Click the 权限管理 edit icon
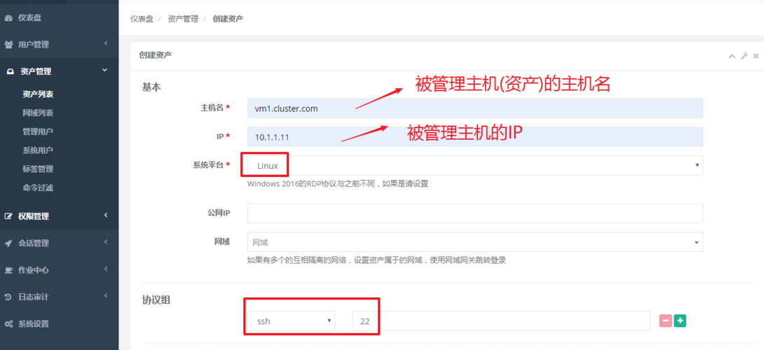Image resolution: width=764 pixels, height=350 pixels. point(8,216)
